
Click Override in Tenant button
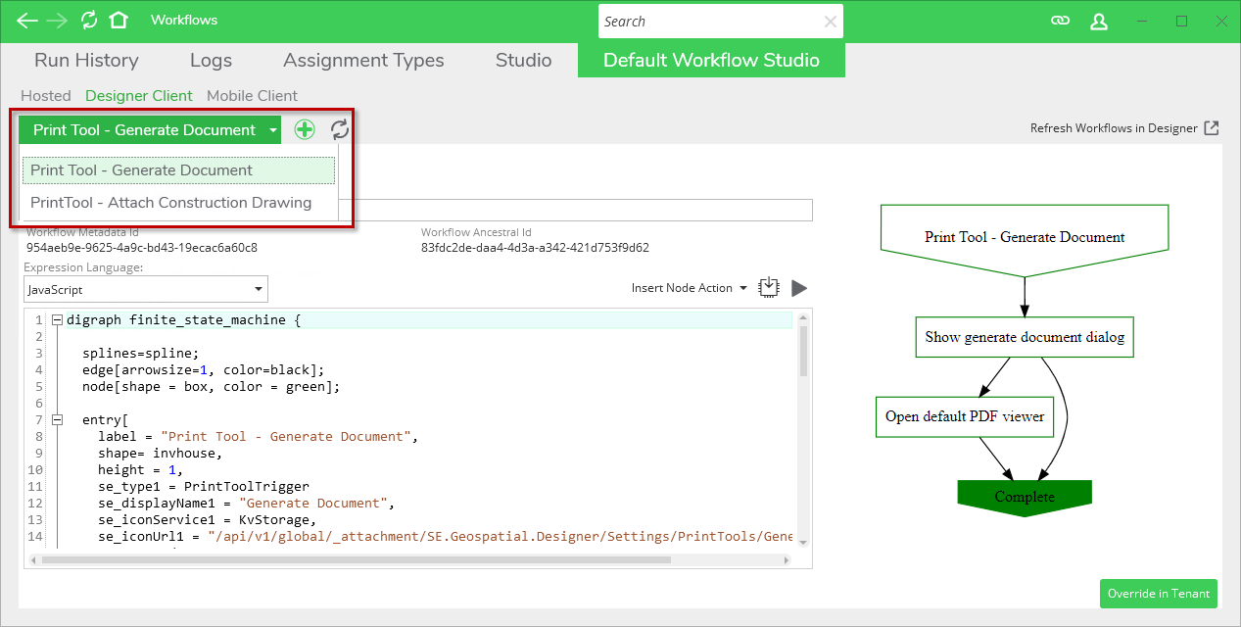1159,593
